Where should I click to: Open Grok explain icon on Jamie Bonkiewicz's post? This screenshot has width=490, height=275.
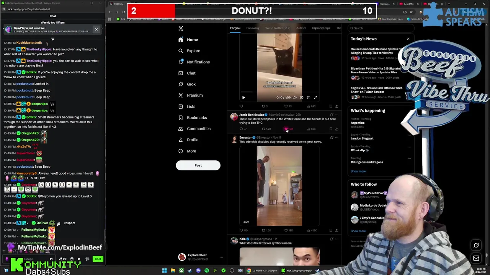(x=332, y=115)
